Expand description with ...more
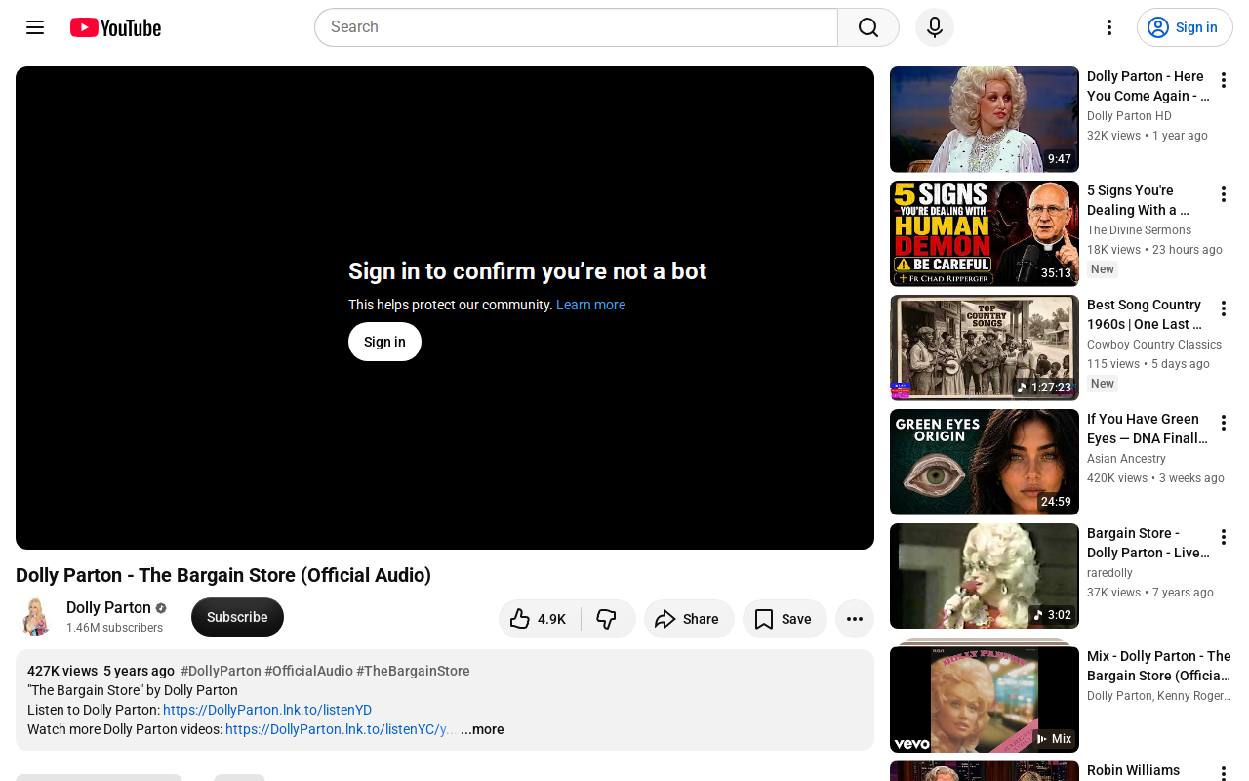1249x781 pixels. pyautogui.click(x=482, y=729)
